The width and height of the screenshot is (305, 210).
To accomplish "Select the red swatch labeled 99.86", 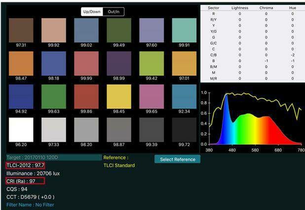I will 86,96.
